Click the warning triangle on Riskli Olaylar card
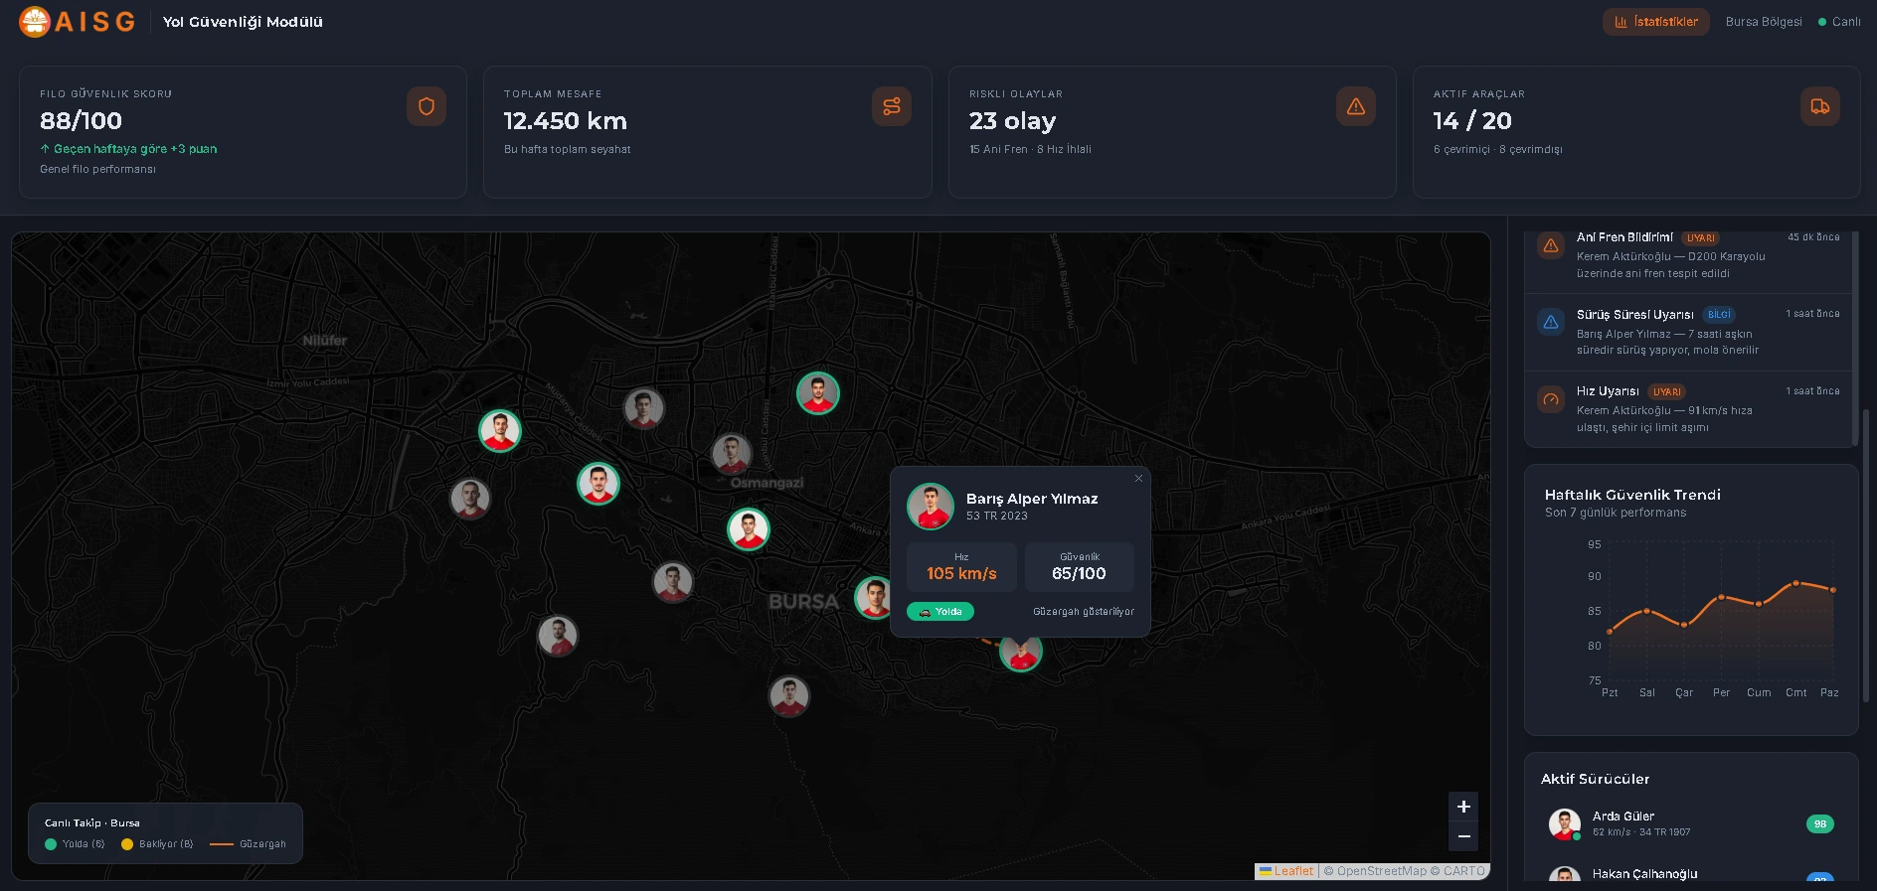Viewport: 1877px width, 891px height. 1355,106
